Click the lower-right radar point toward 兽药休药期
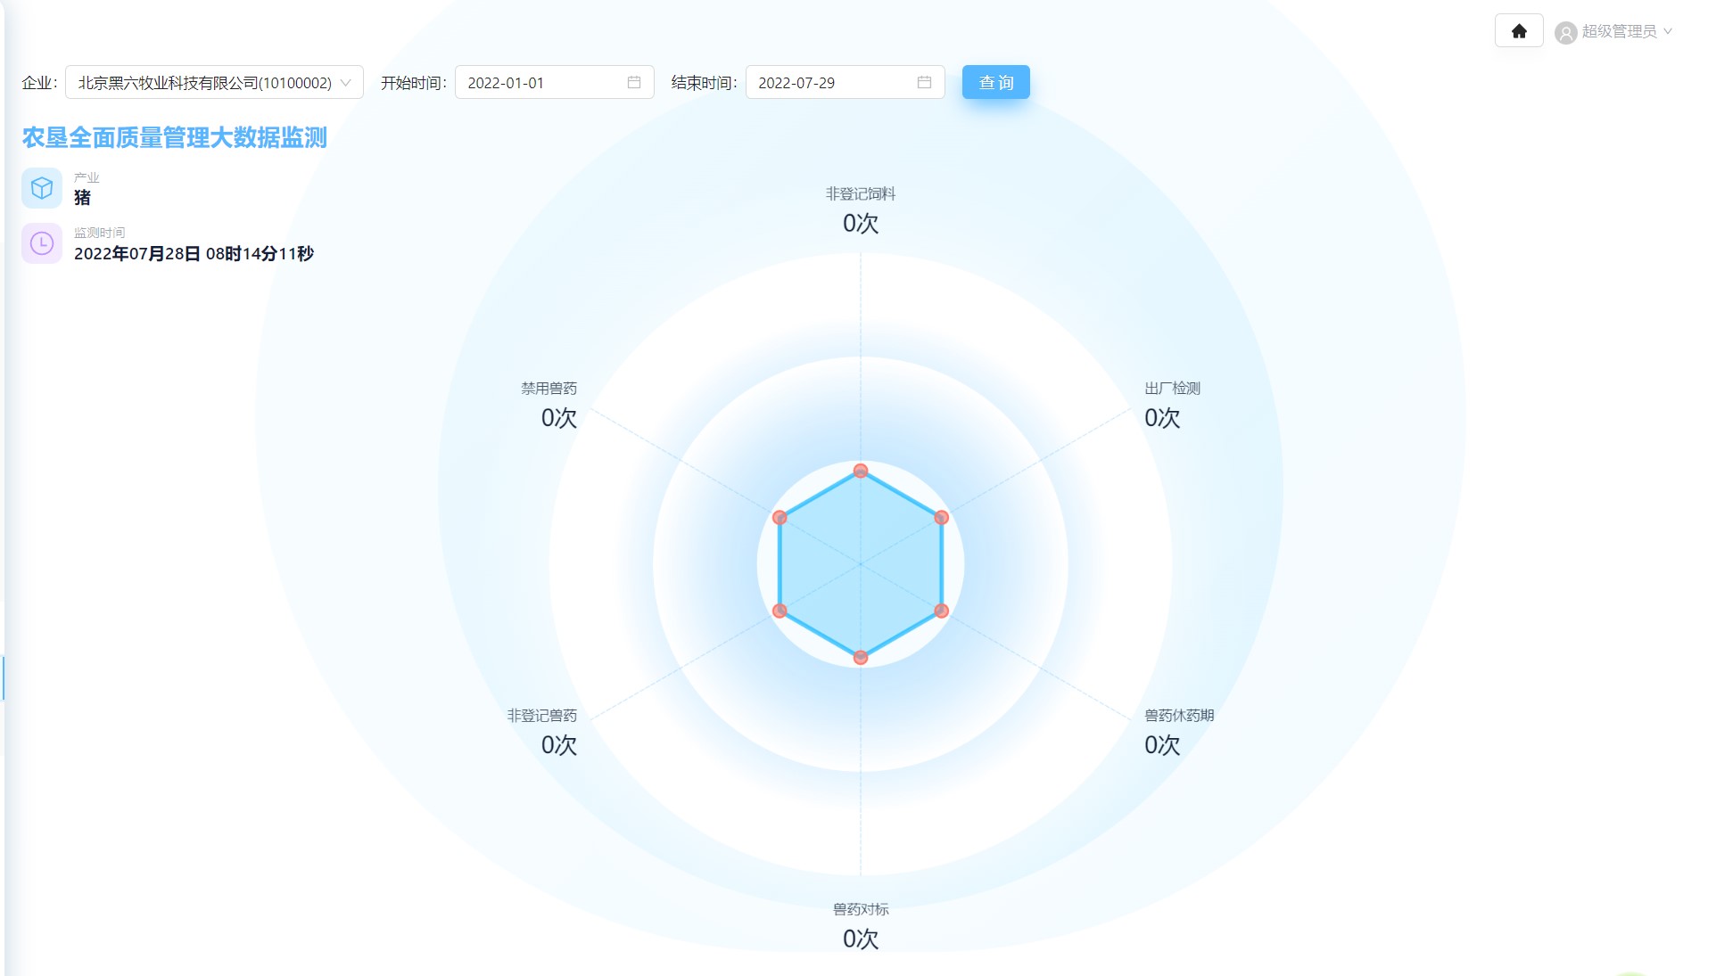This screenshot has height=976, width=1716. (x=941, y=611)
